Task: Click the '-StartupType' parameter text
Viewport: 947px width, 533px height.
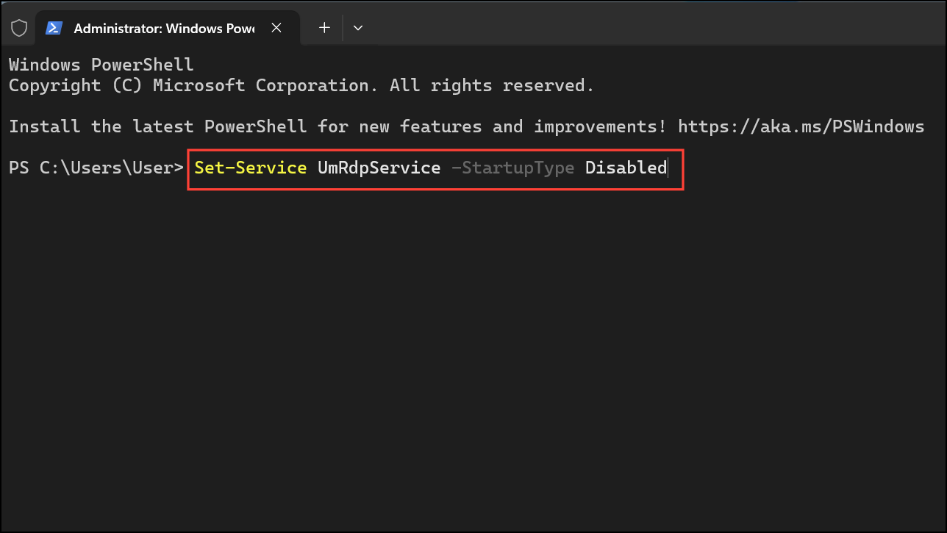Action: coord(512,168)
